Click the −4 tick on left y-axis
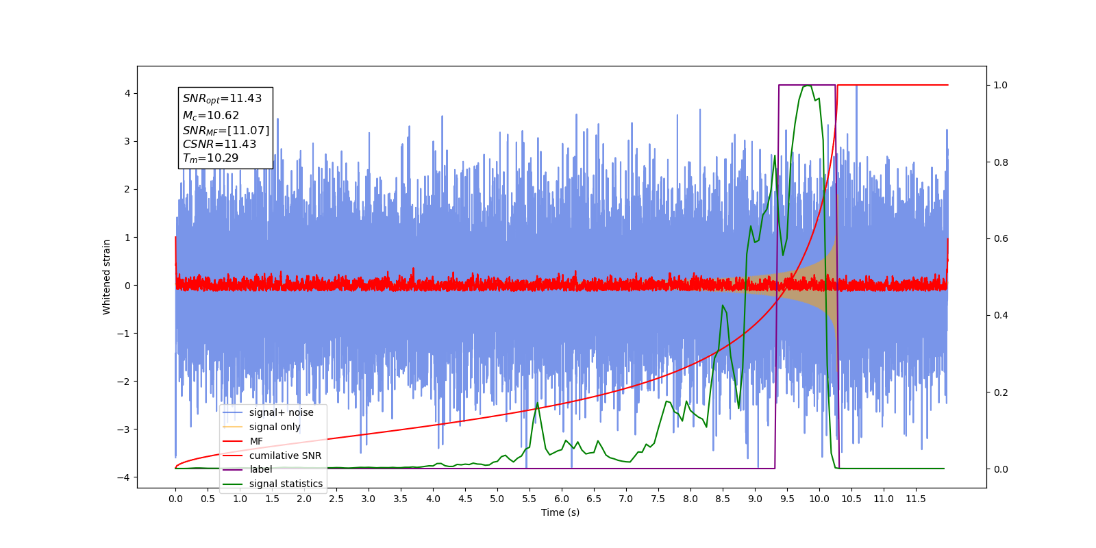Viewport: 1096px width, 548px height. 123,477
